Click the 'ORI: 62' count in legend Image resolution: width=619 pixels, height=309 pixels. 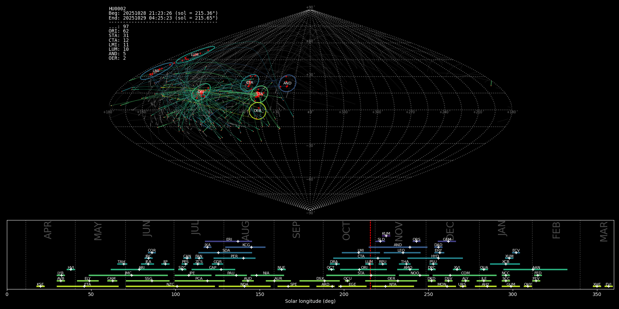(x=119, y=31)
